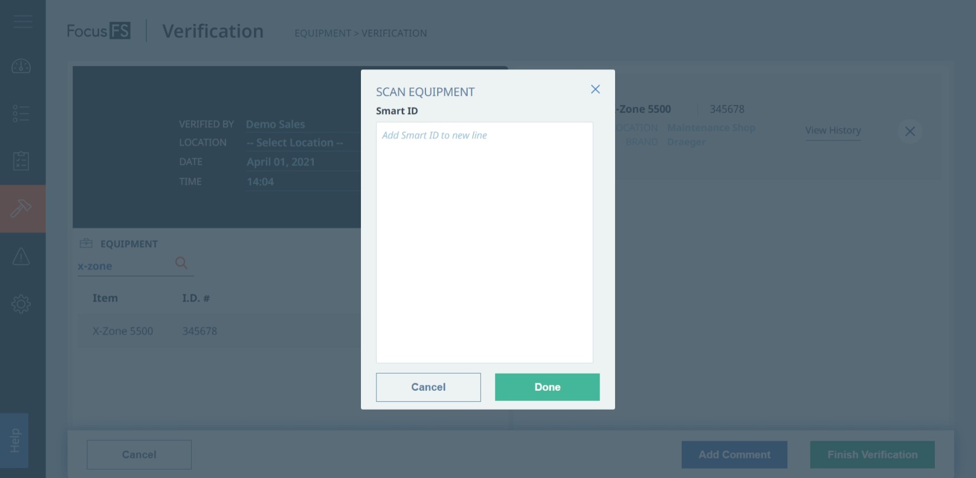Click the Finish Verification button

click(872, 455)
